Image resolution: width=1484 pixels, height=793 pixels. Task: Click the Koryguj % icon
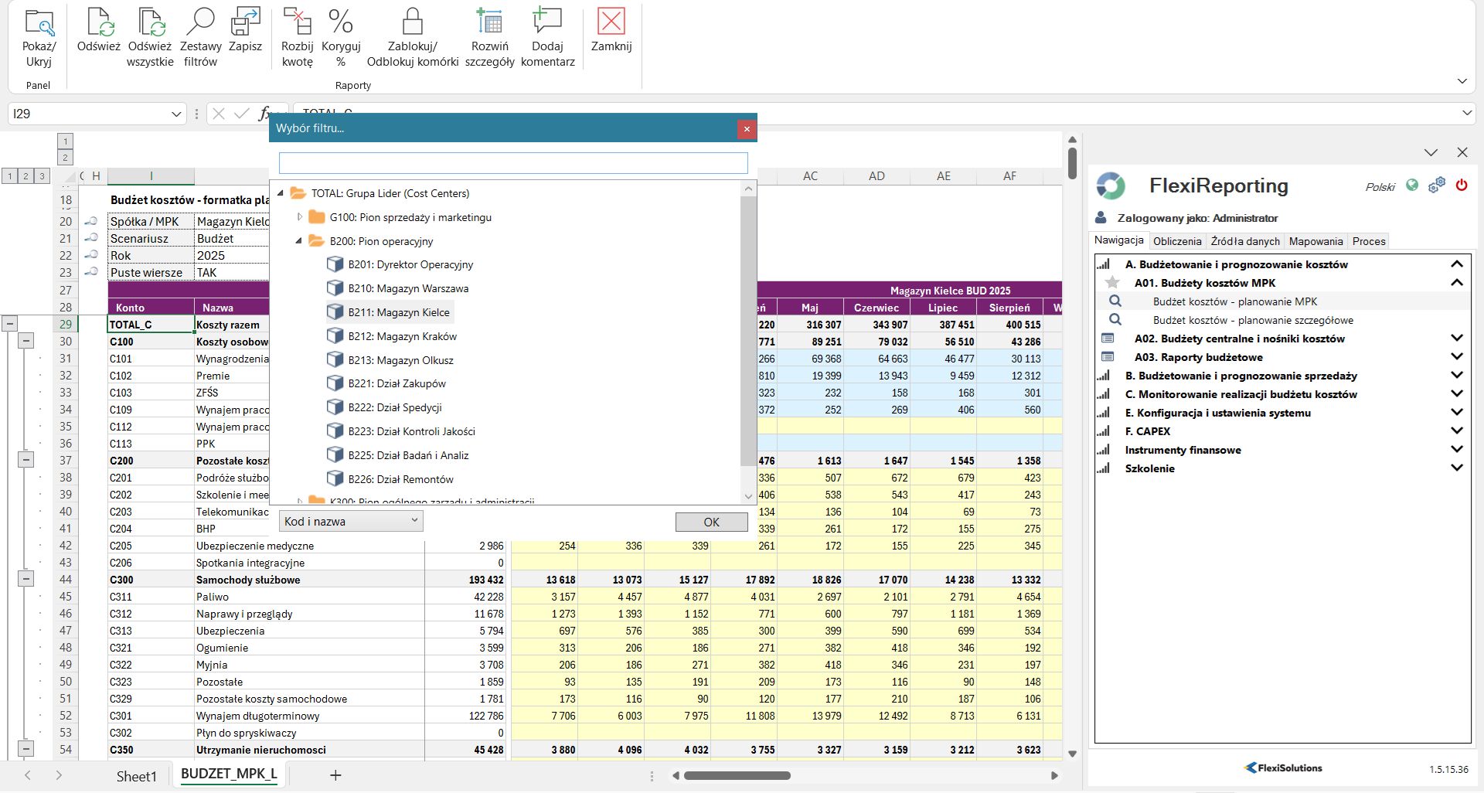(x=340, y=23)
